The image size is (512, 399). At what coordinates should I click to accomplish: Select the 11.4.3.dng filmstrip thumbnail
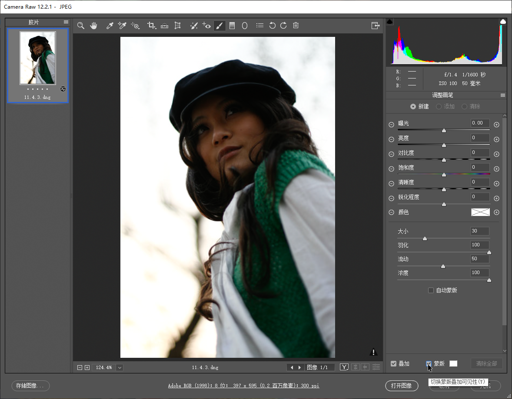click(x=38, y=58)
